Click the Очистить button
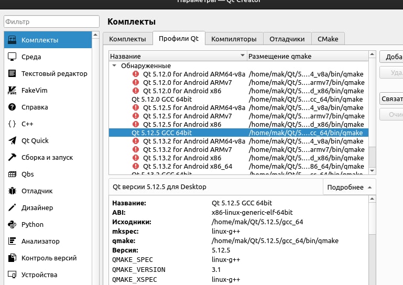This screenshot has height=285, width=403. [x=391, y=114]
